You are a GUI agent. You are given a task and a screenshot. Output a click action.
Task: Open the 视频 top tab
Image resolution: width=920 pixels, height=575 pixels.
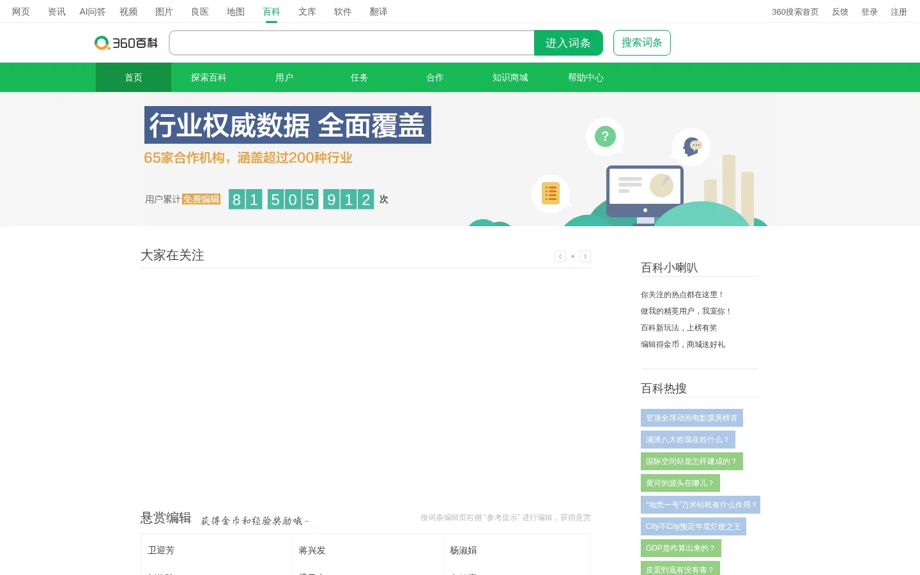click(128, 11)
